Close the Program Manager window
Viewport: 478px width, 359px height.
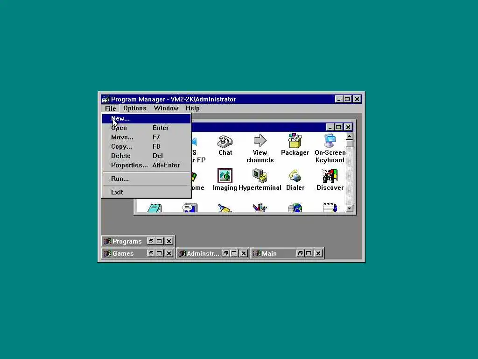357,99
